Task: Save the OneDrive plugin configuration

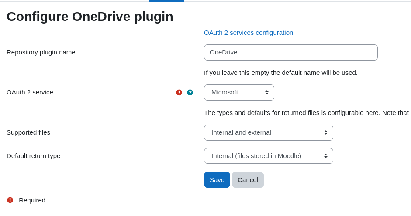Action: 217,180
